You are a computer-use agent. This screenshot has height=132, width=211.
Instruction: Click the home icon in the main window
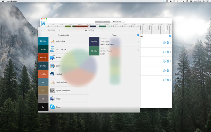pyautogui.click(x=44, y=24)
